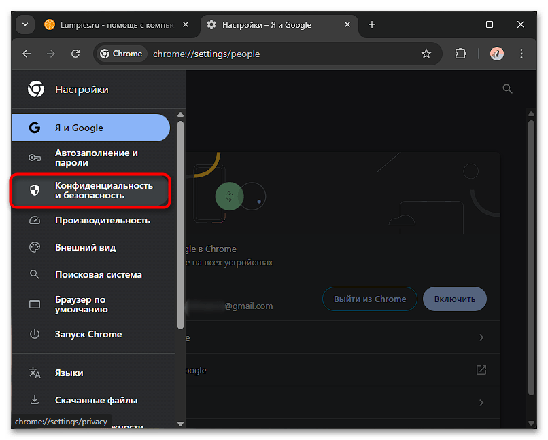Click the sidebar scrollbar thumb

pos(180,225)
